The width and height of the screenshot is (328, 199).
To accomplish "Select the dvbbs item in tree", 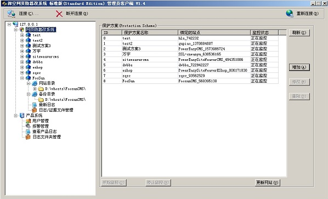I will (x=38, y=62).
